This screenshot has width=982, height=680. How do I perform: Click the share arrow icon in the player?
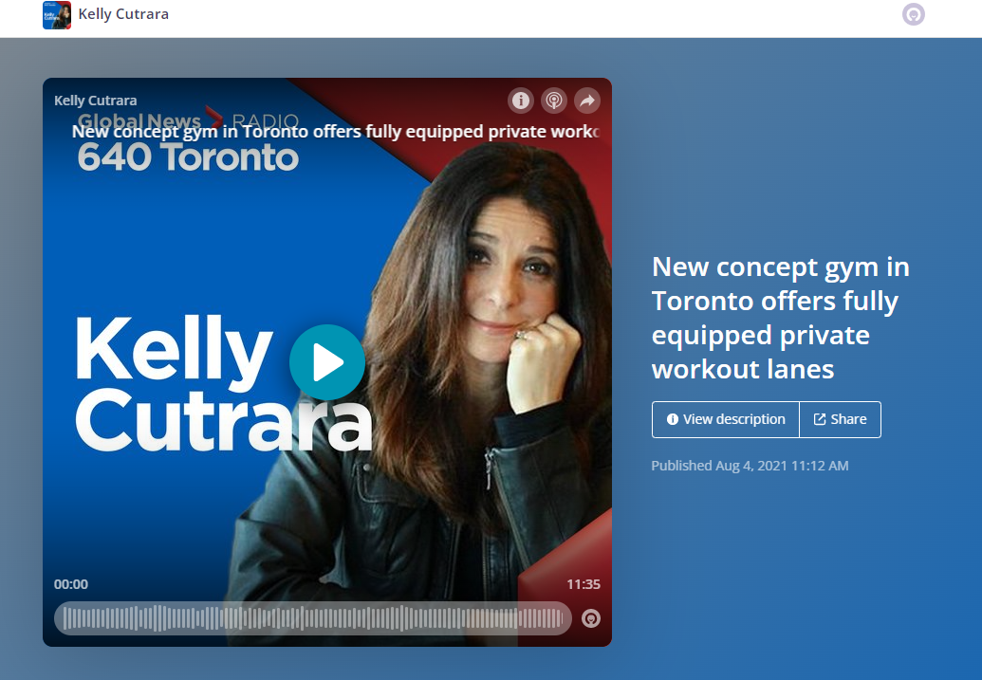587,101
